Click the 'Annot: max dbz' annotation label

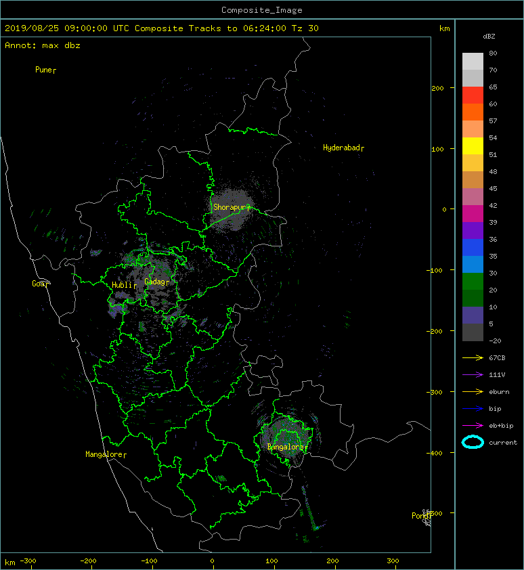[43, 45]
